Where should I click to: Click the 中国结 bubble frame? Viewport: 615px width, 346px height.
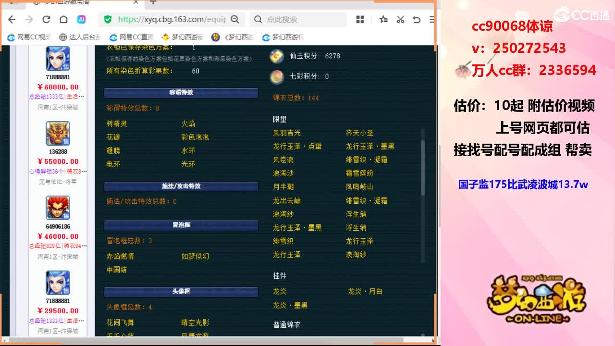click(x=117, y=270)
